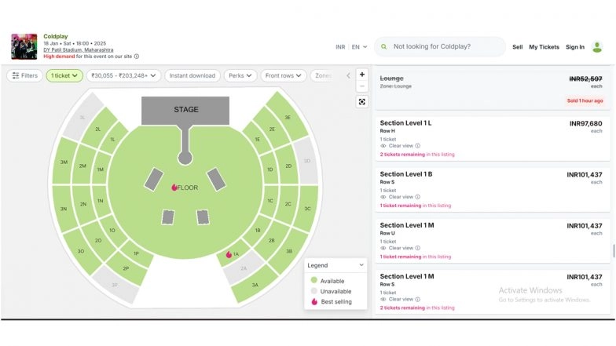Select the flame-marked section 1A on map
The width and height of the screenshot is (616, 346).
(233, 254)
